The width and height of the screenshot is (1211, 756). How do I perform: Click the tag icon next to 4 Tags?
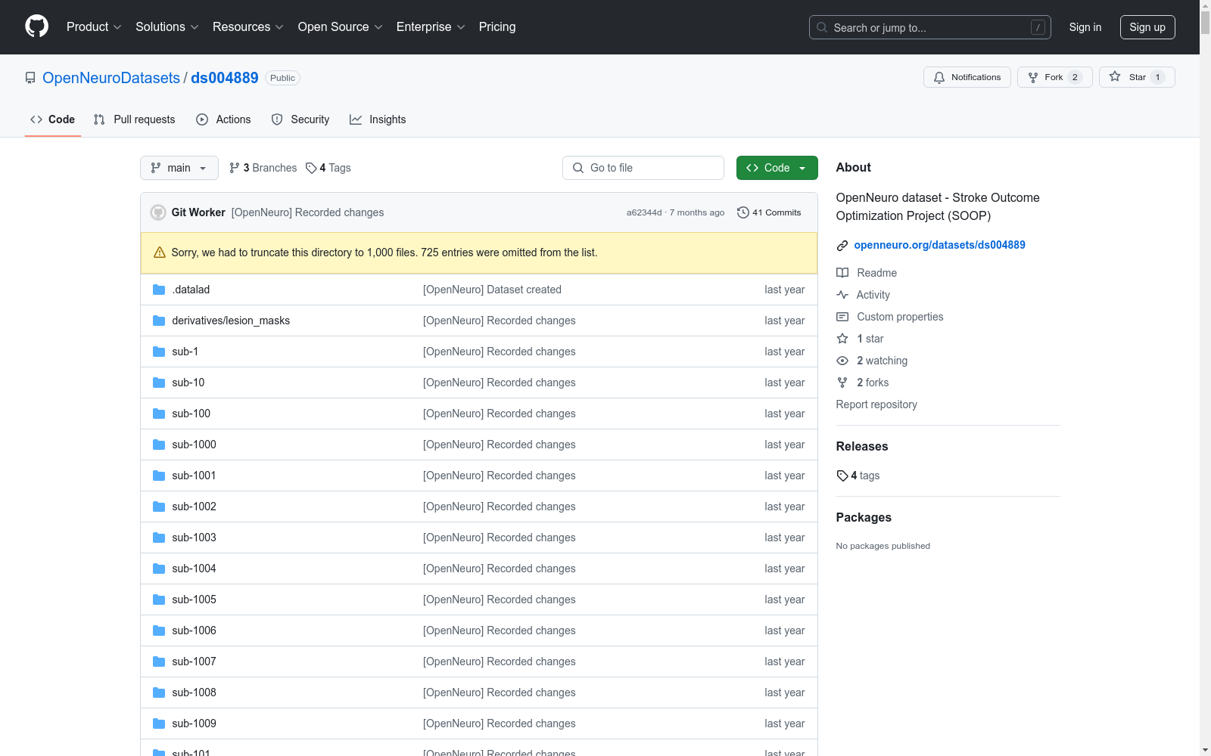pos(311,168)
